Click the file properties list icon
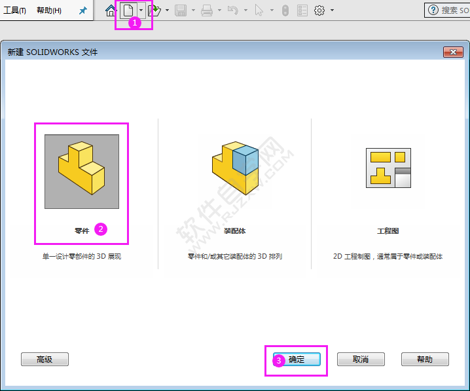This screenshot has width=470, height=391. [x=302, y=10]
